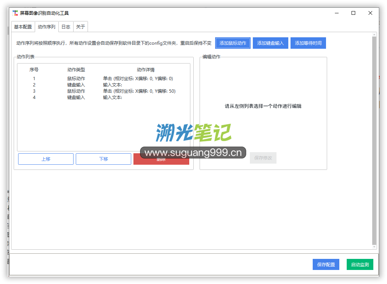Viewport: 387px width, 284px height.
Task: Maximize the application window
Action: point(353,13)
